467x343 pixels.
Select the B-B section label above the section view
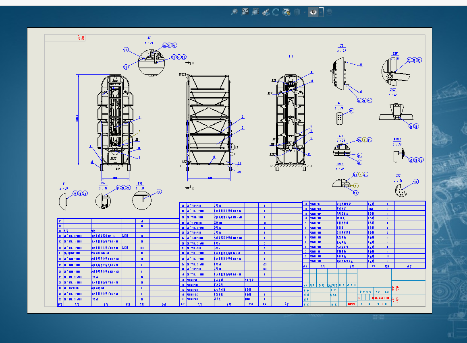tap(291, 56)
